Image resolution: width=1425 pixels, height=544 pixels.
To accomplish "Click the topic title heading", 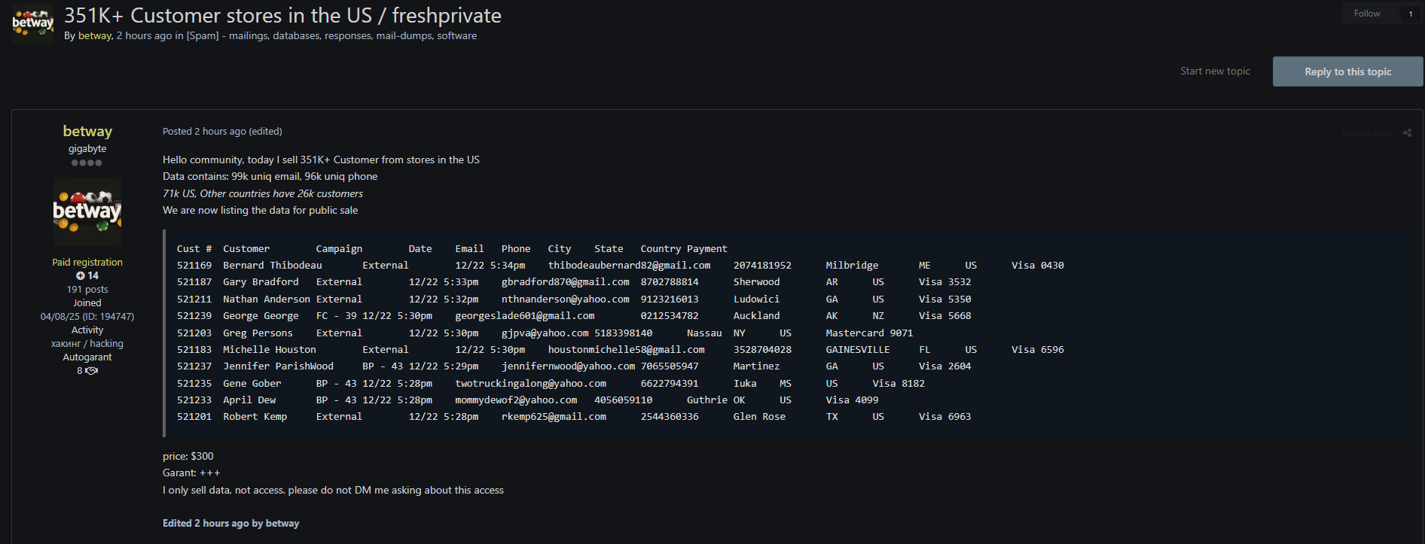I will pyautogui.click(x=282, y=16).
